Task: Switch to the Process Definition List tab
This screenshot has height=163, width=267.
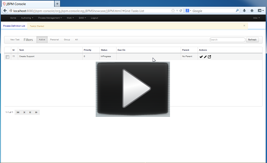Action: [x=14, y=26]
